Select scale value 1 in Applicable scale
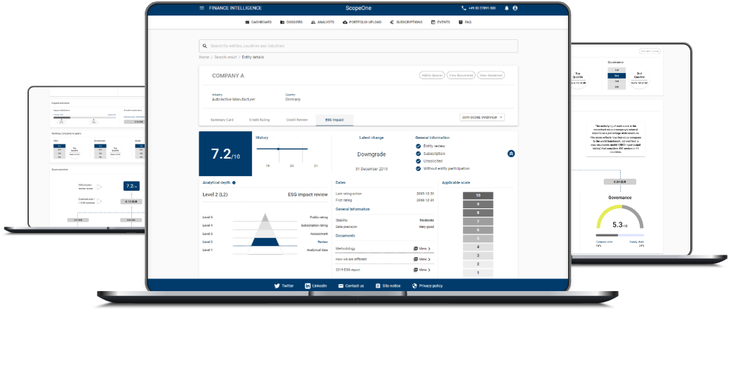This screenshot has height=390, width=729. pos(478,273)
